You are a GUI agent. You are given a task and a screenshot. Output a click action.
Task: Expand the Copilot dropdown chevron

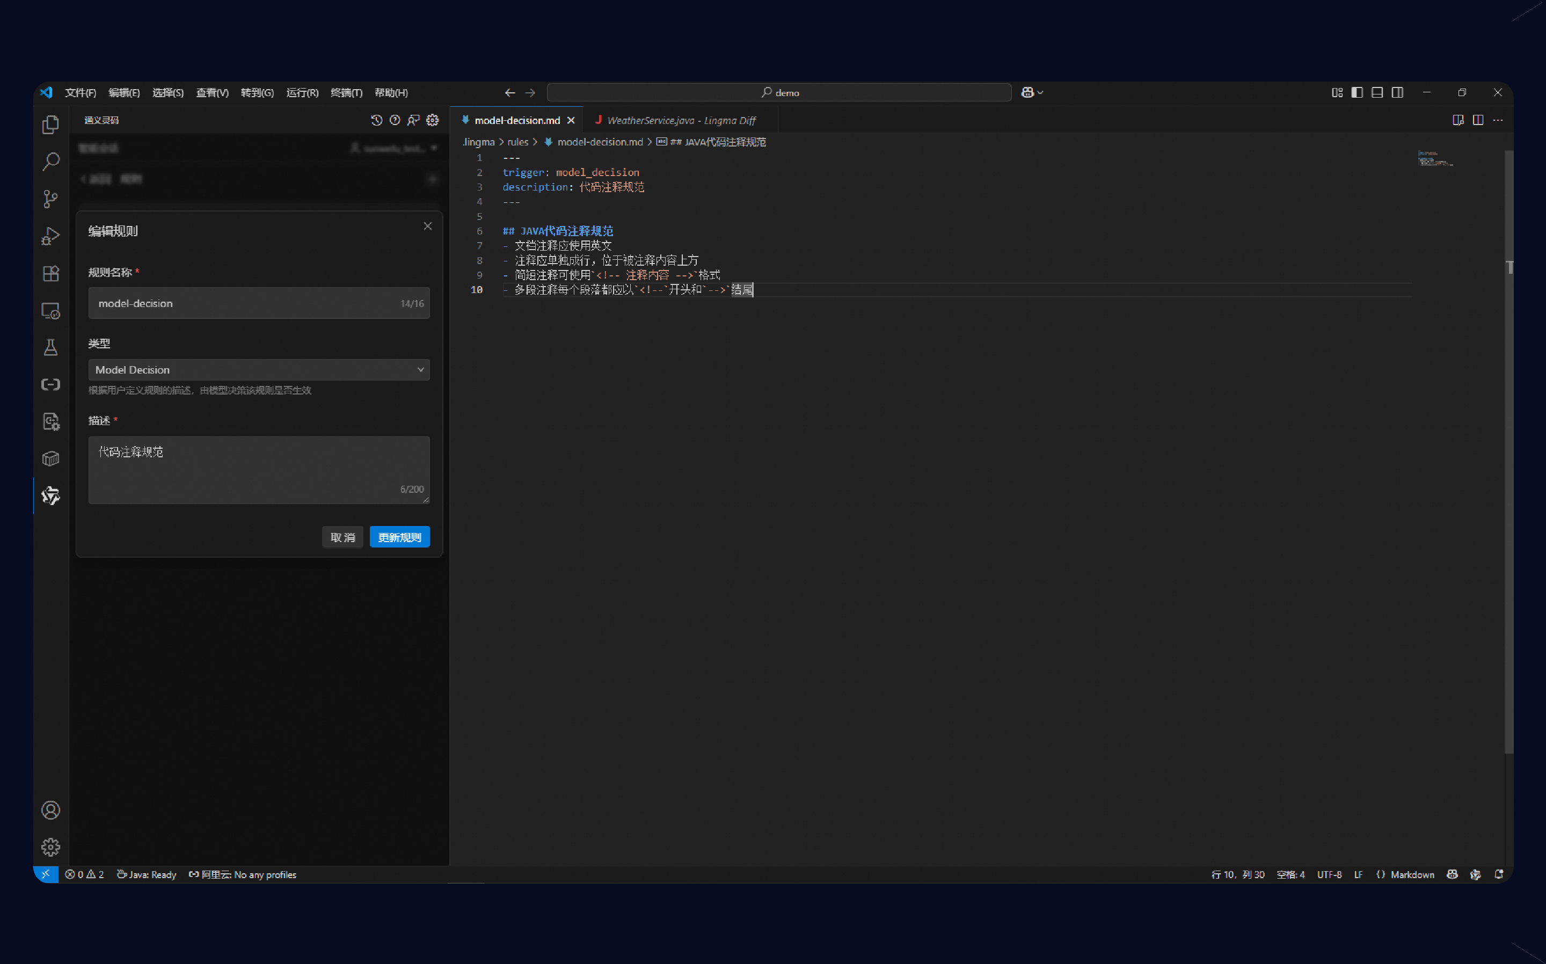[1040, 92]
